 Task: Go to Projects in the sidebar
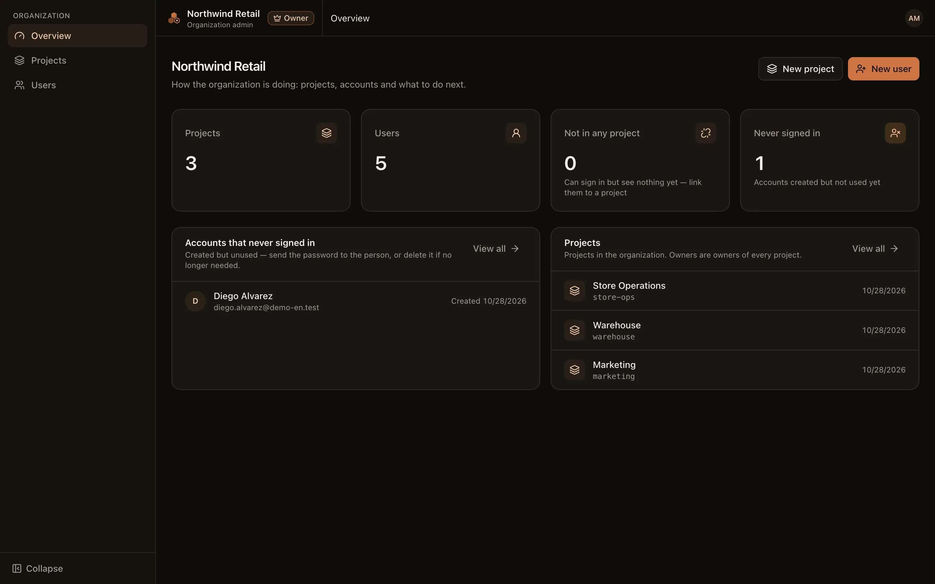point(77,60)
